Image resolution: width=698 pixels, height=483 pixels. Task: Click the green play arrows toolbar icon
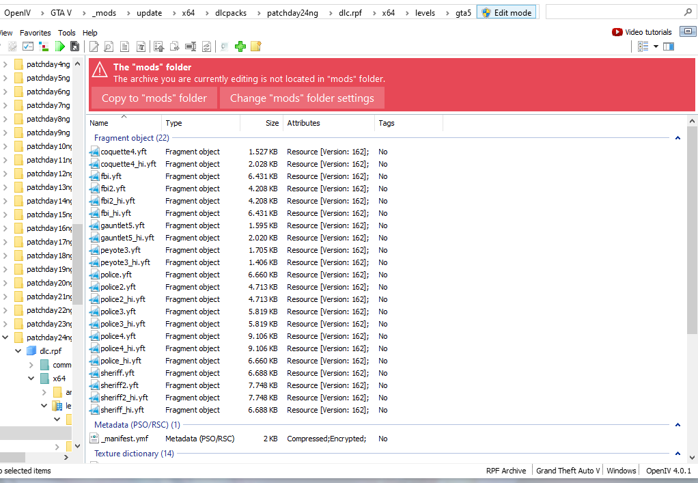[x=60, y=46]
